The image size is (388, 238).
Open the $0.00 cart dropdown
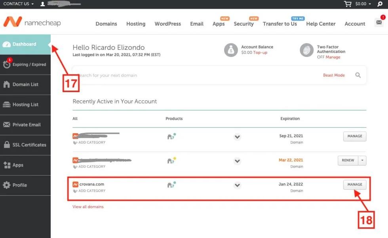[363, 4]
